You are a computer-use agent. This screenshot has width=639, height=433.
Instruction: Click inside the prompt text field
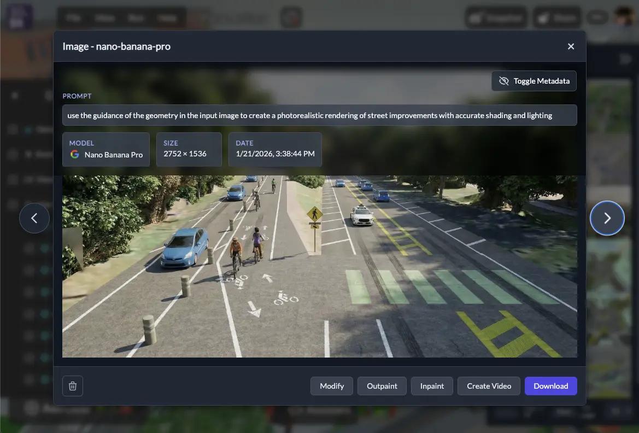[x=319, y=115]
